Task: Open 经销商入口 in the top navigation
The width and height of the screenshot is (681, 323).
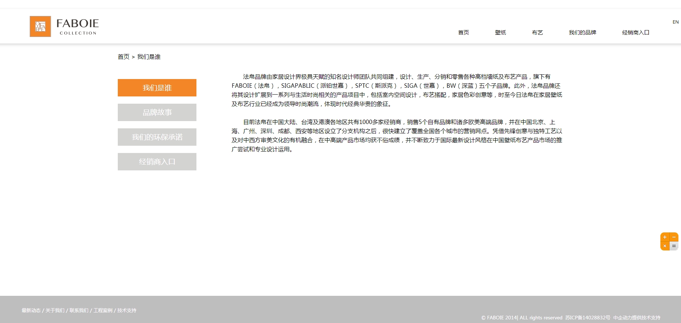Action: pyautogui.click(x=636, y=33)
